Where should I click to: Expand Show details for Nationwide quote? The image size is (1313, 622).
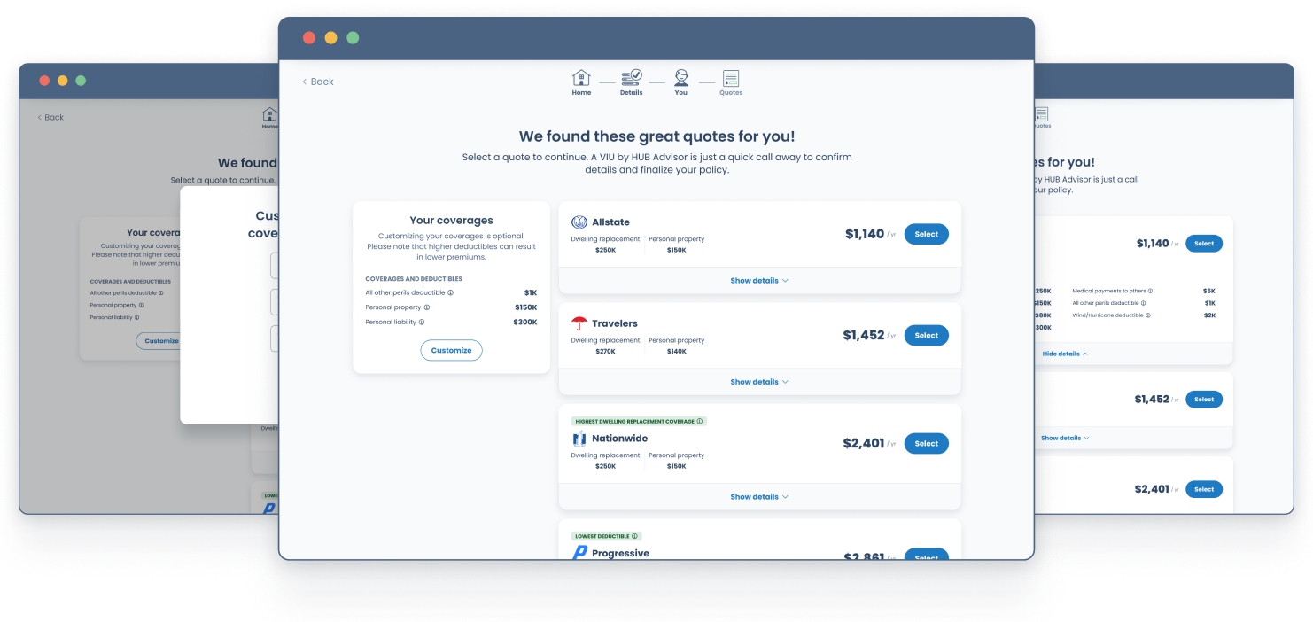(758, 497)
